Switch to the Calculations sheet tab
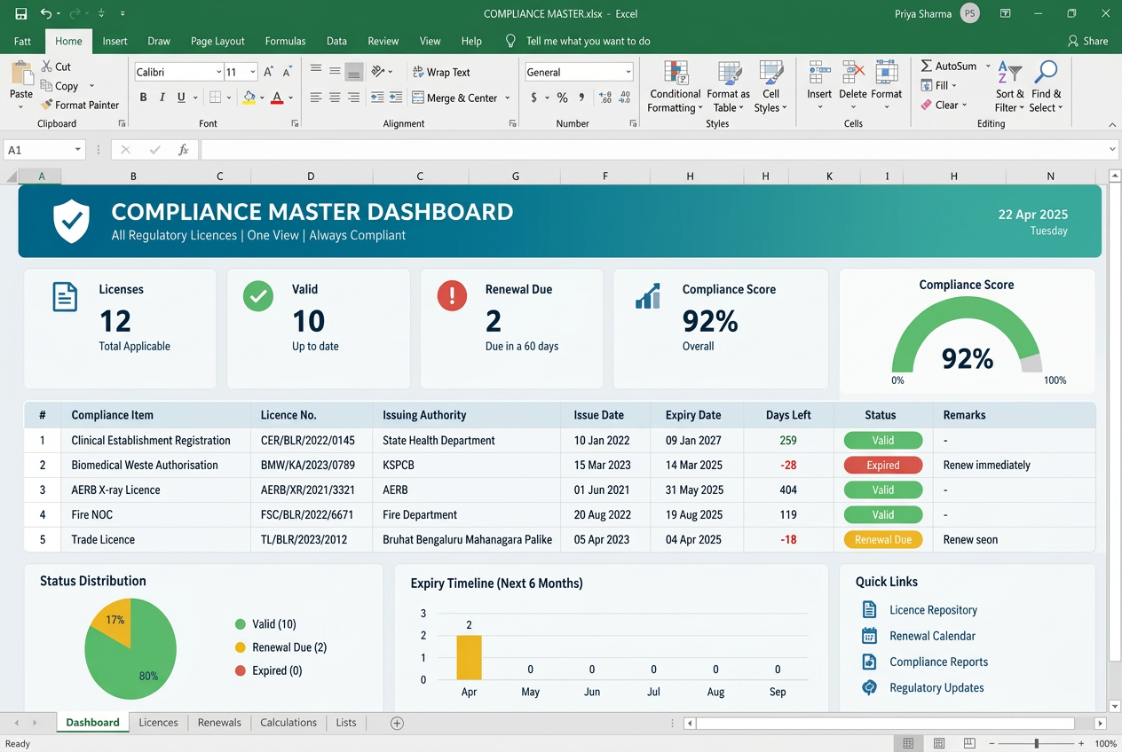 click(288, 723)
